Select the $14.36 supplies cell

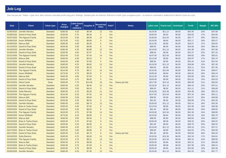89,82
